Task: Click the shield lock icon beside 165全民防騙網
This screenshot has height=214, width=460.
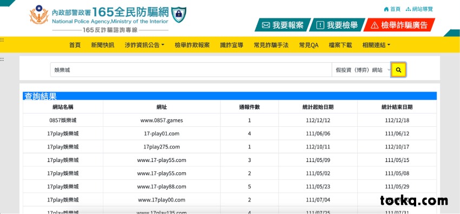Action: 179,15
